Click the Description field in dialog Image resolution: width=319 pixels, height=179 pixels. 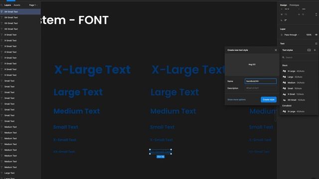(x=261, y=89)
